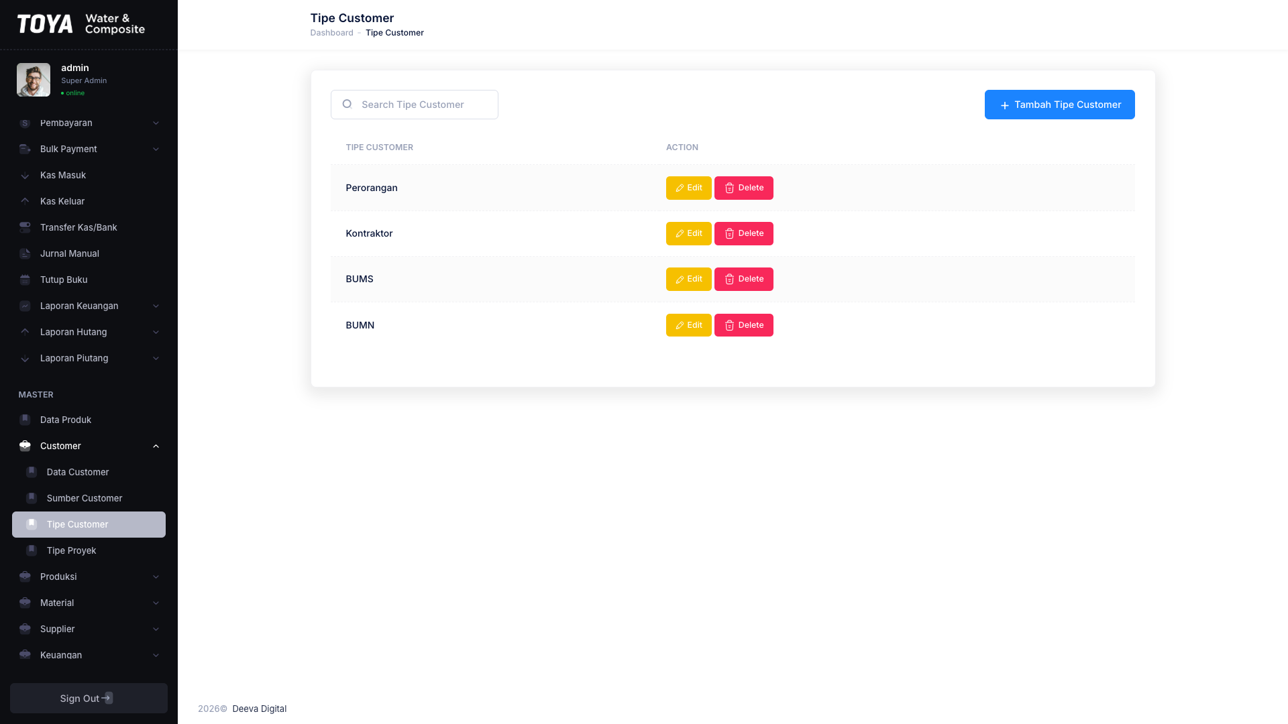
Task: Expand the Material chevron
Action: click(x=156, y=603)
